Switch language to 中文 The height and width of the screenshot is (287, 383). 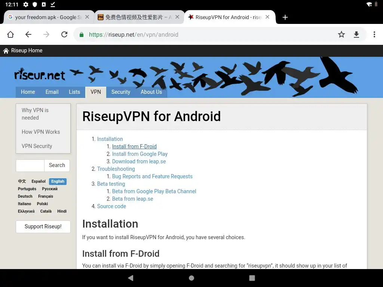tap(22, 181)
